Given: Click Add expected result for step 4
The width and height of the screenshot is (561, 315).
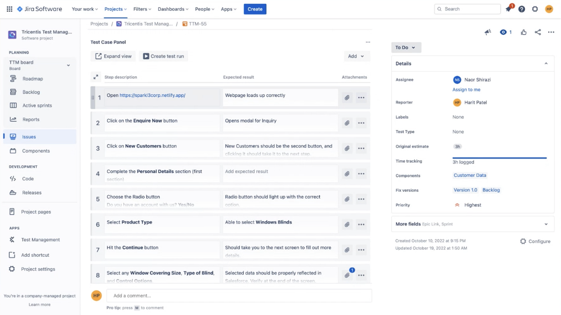Looking at the screenshot, I should (280, 174).
